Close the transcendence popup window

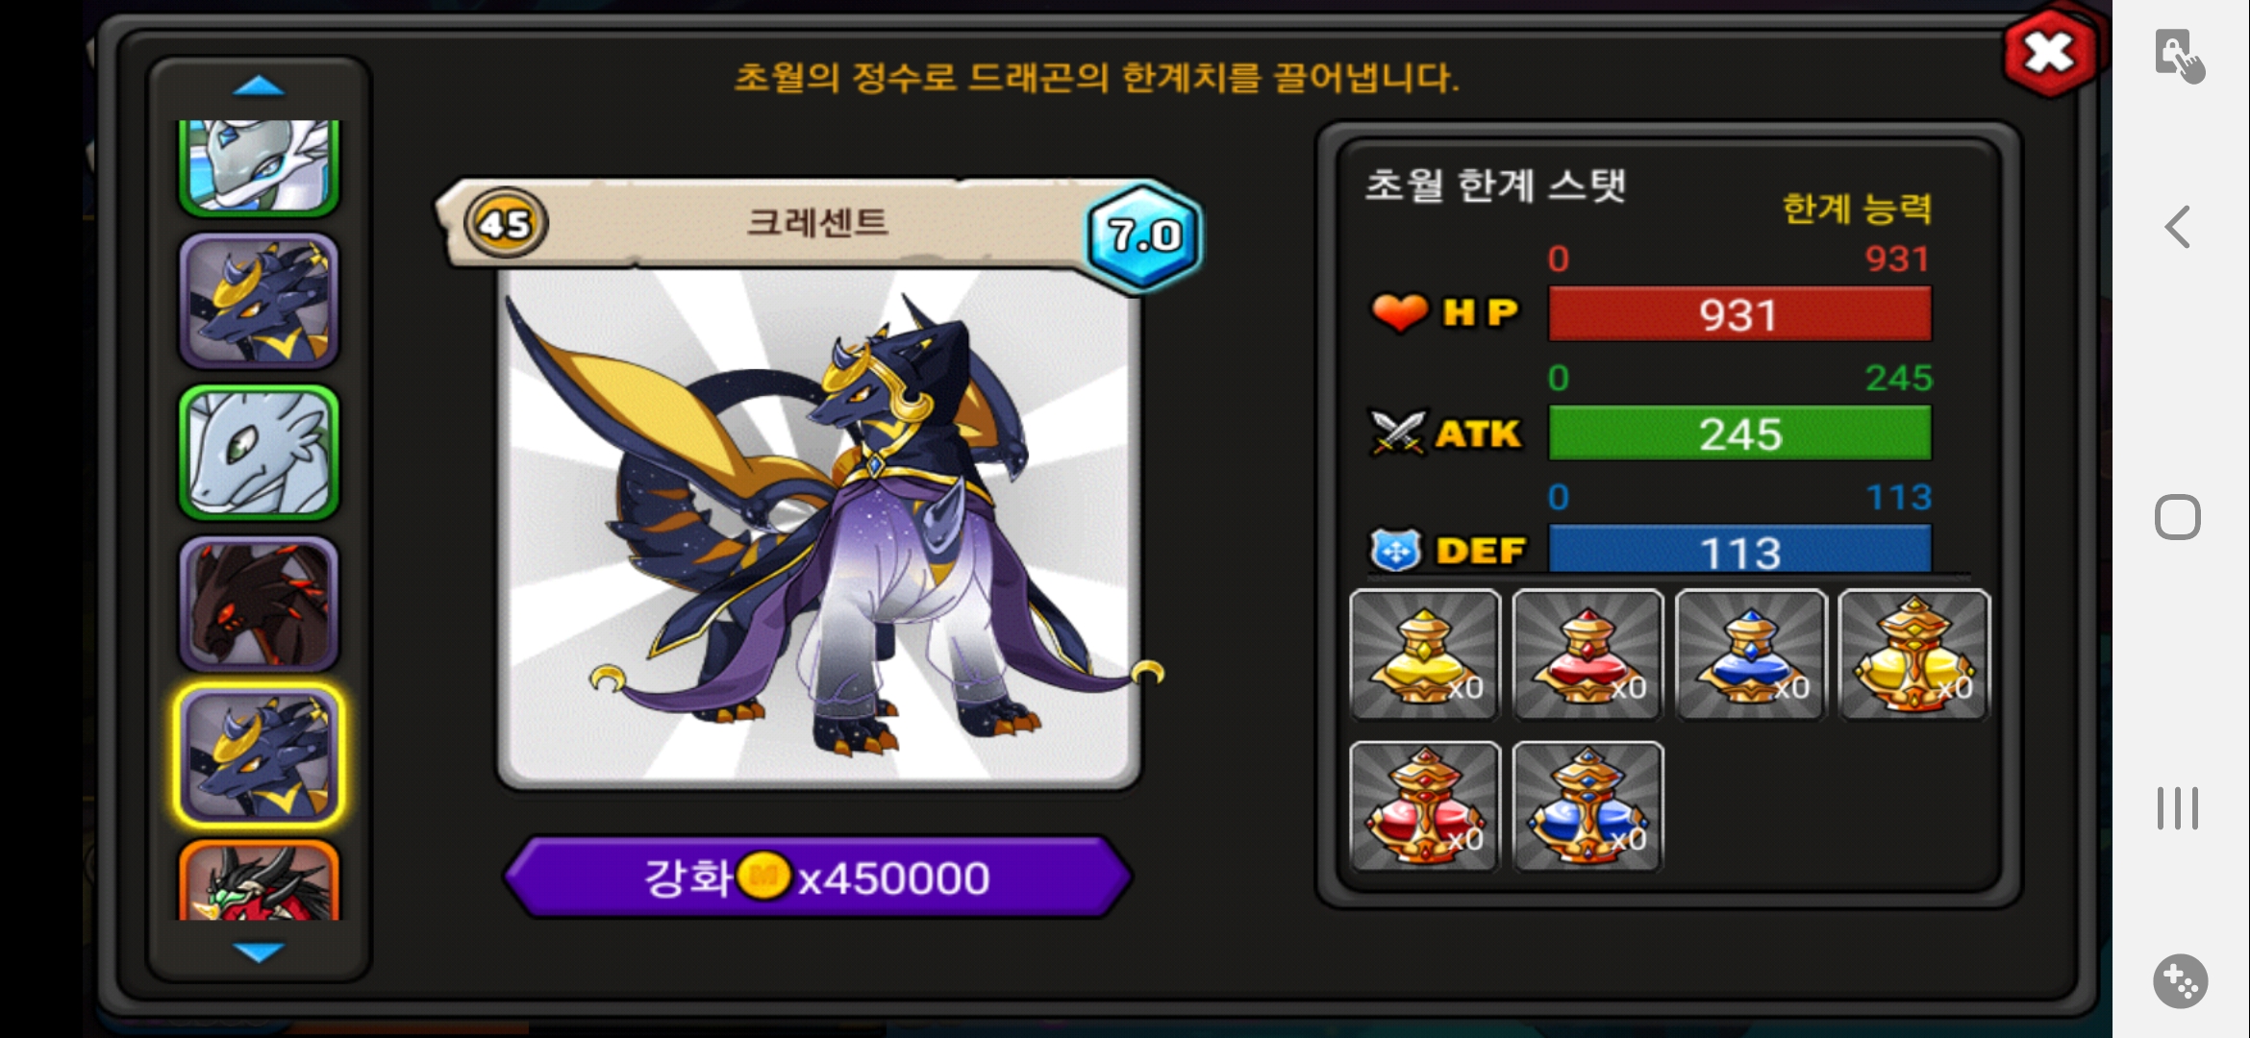[x=2049, y=53]
